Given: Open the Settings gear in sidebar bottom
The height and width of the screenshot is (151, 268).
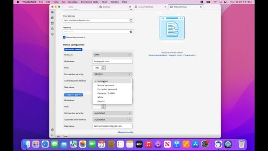Looking at the screenshot, I should (x=52, y=130).
